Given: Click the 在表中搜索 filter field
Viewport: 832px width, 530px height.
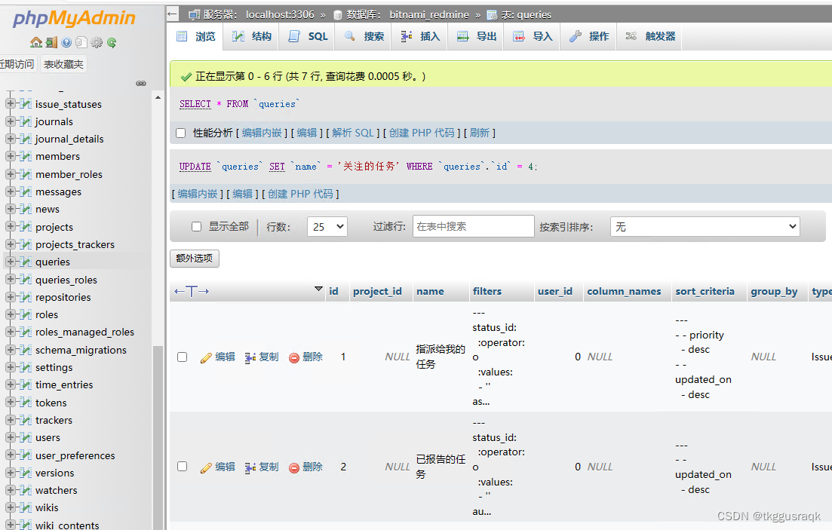Looking at the screenshot, I should pos(473,226).
